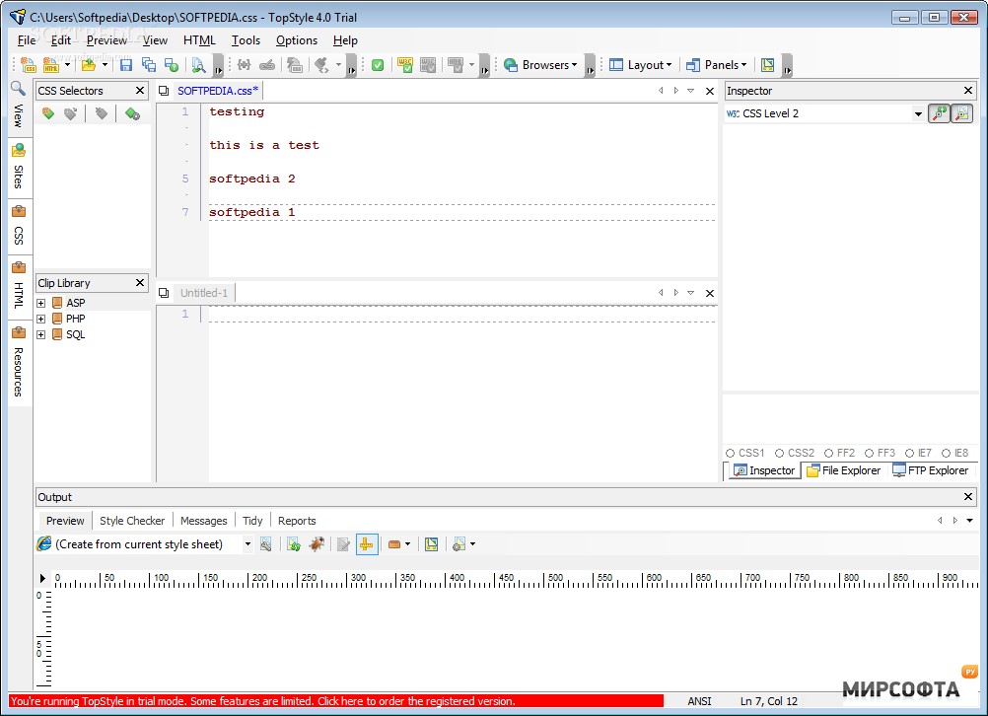Open the View sidebar magnifier icon
This screenshot has height=716, width=988.
point(19,89)
